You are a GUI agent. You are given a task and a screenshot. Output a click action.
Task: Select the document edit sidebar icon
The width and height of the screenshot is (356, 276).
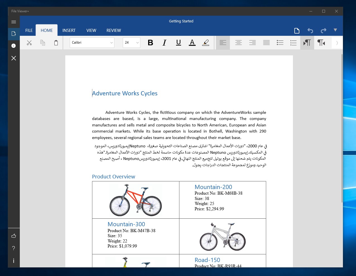[x=14, y=34]
